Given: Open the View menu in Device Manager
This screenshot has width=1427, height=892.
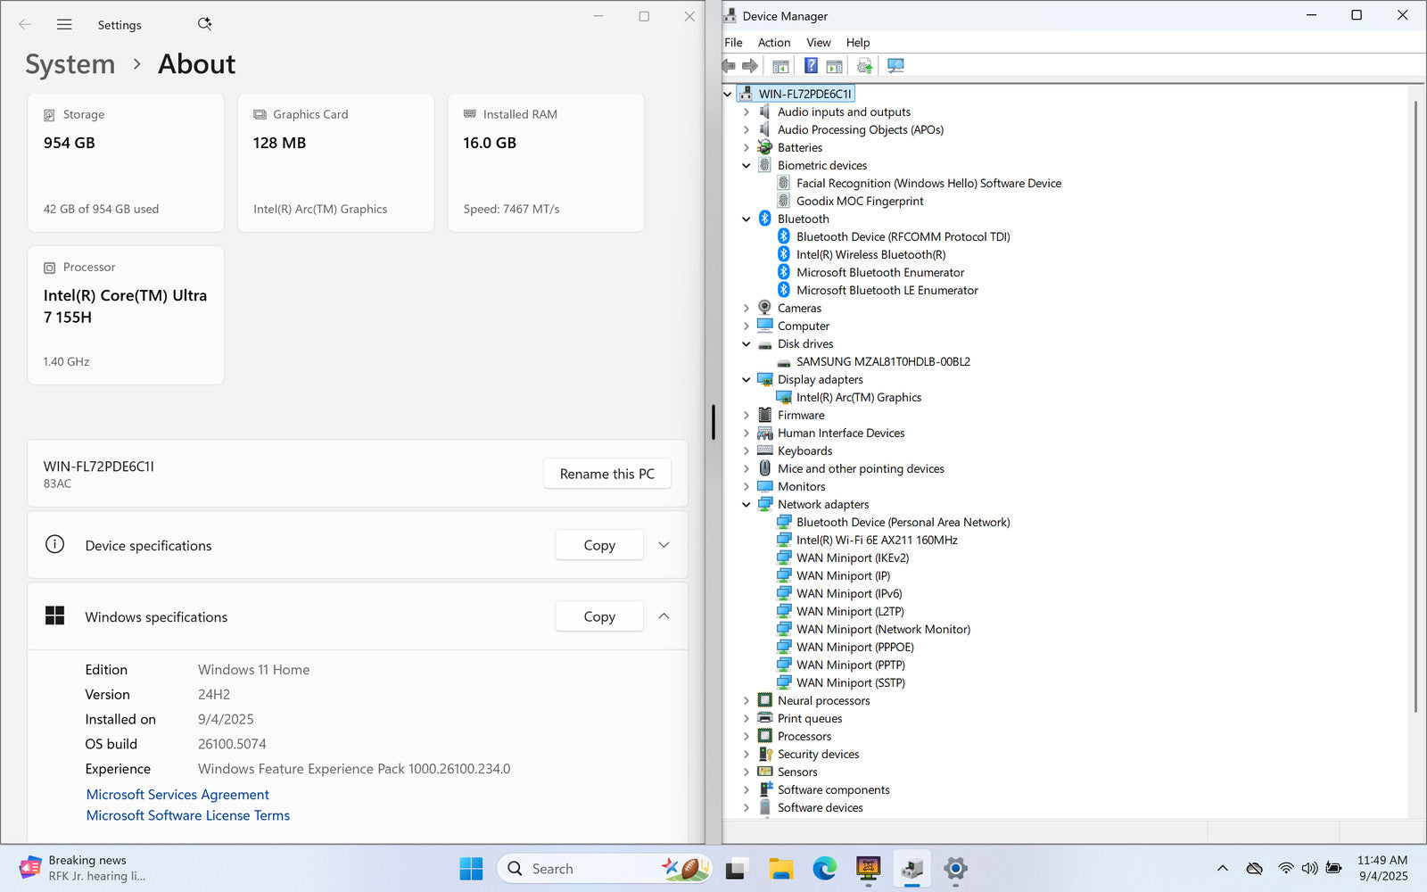Looking at the screenshot, I should pyautogui.click(x=818, y=42).
